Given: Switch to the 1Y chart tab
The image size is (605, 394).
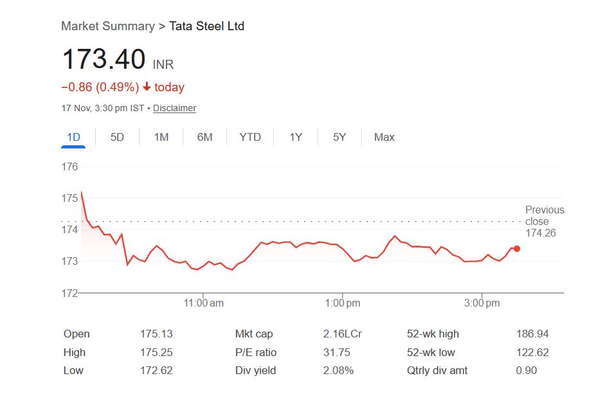Looking at the screenshot, I should coord(296,137).
